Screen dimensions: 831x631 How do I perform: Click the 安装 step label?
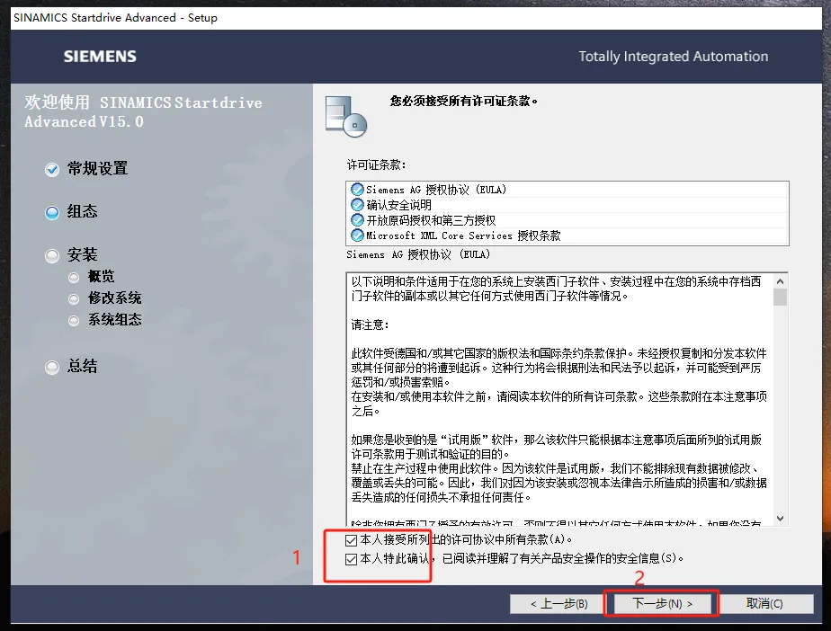click(x=82, y=255)
